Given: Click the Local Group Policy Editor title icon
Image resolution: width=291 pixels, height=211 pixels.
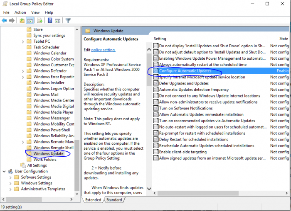Looking at the screenshot, I should point(5,4).
